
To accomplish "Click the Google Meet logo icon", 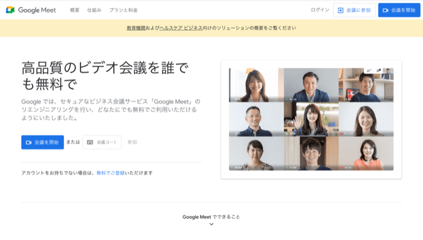I will tap(10, 10).
